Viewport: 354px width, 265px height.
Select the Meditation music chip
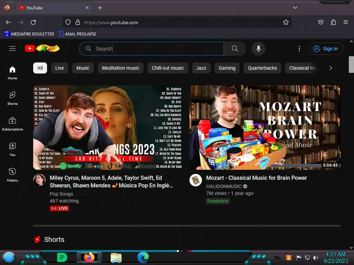121,68
